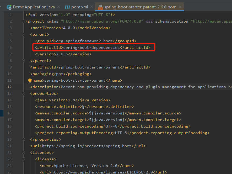The image size is (232, 174).
Task: Click line number 1 in the gutter
Action: tap(11, 15)
